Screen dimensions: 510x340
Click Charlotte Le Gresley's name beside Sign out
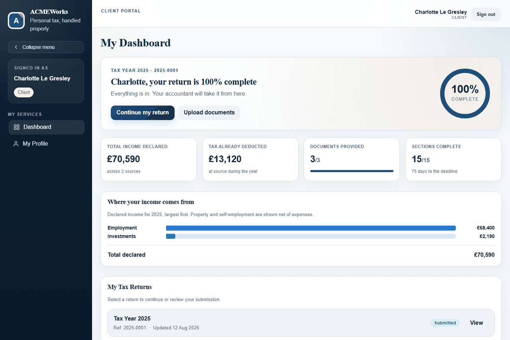(x=441, y=12)
